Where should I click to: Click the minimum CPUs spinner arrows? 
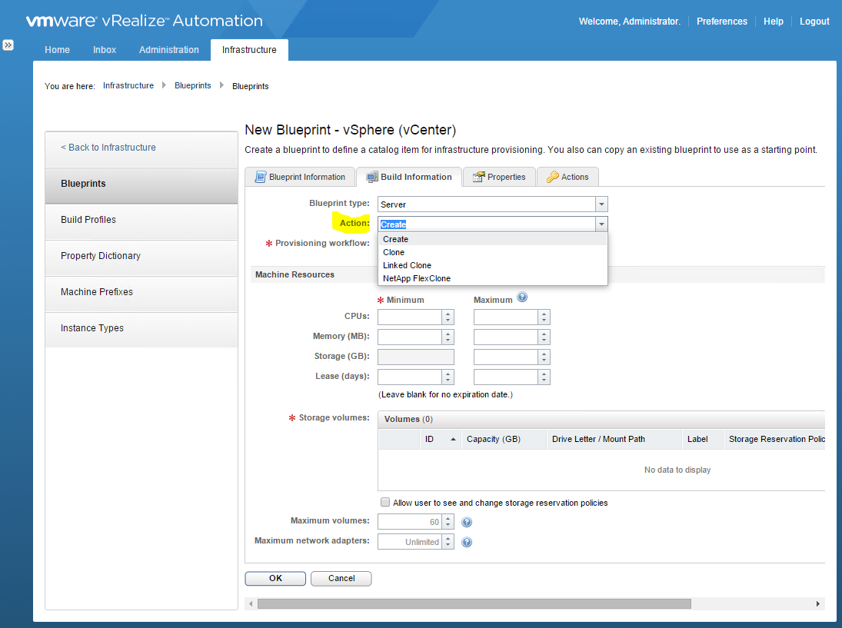(448, 317)
